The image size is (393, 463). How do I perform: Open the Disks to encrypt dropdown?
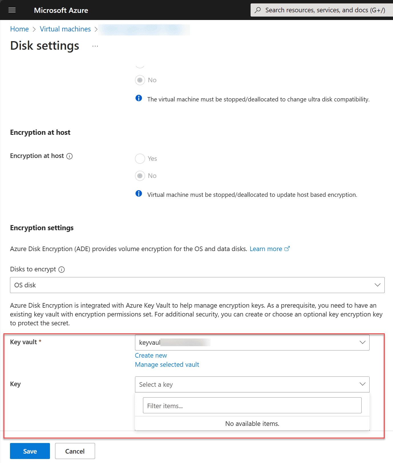197,285
